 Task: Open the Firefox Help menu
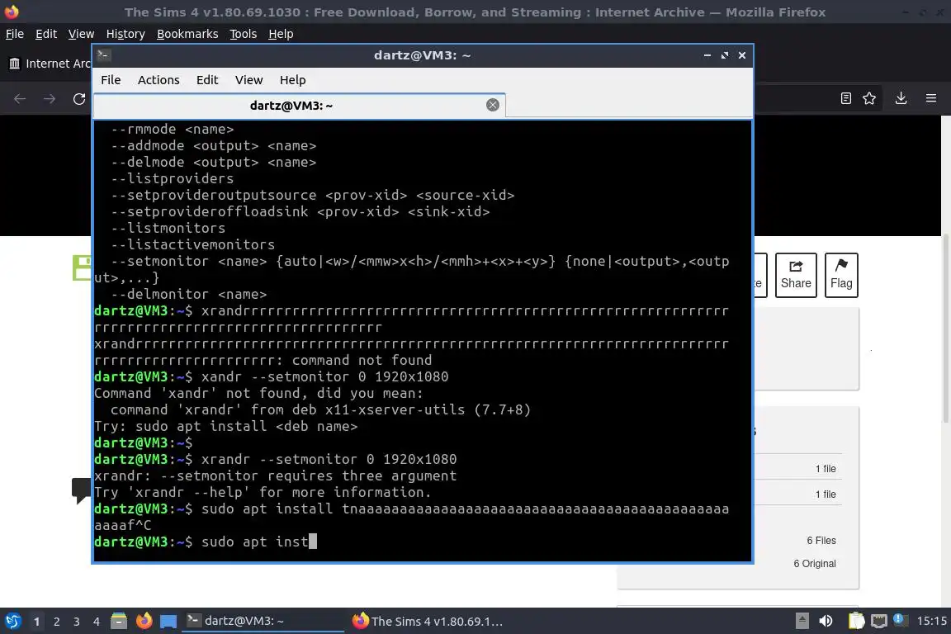click(281, 34)
